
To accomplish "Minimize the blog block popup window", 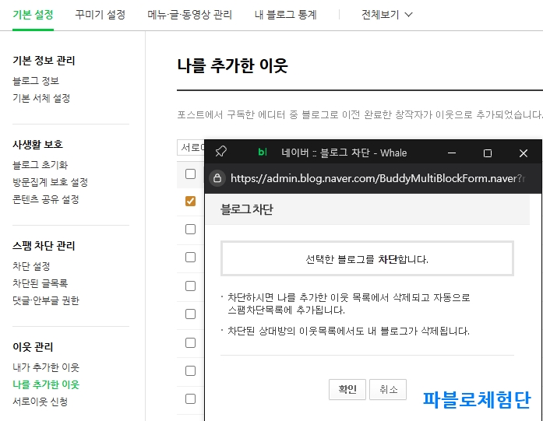I will (x=452, y=153).
